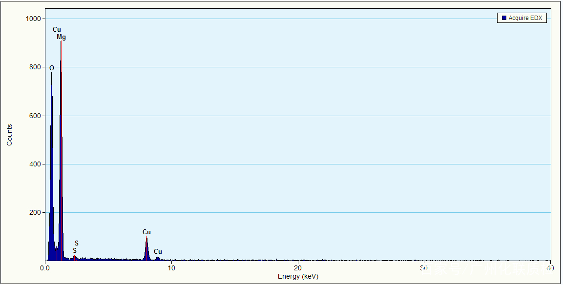The width and height of the screenshot is (563, 285).
Task: Click the lower S peak label
Action: point(74,250)
